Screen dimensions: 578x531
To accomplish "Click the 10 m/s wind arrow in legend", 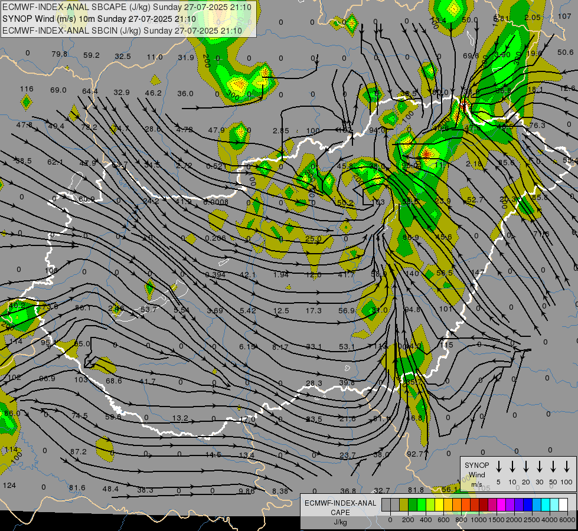I will [512, 466].
